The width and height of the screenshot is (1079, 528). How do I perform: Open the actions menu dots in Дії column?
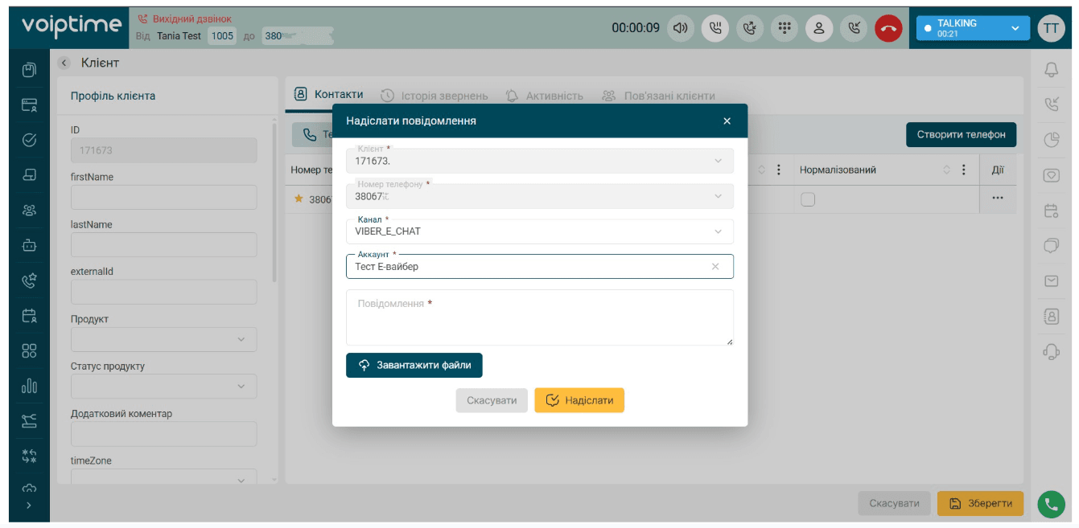coord(998,199)
